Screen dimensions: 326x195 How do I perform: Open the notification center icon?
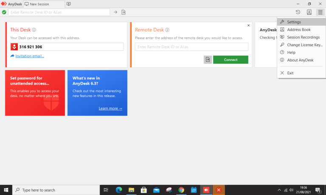coord(318,190)
